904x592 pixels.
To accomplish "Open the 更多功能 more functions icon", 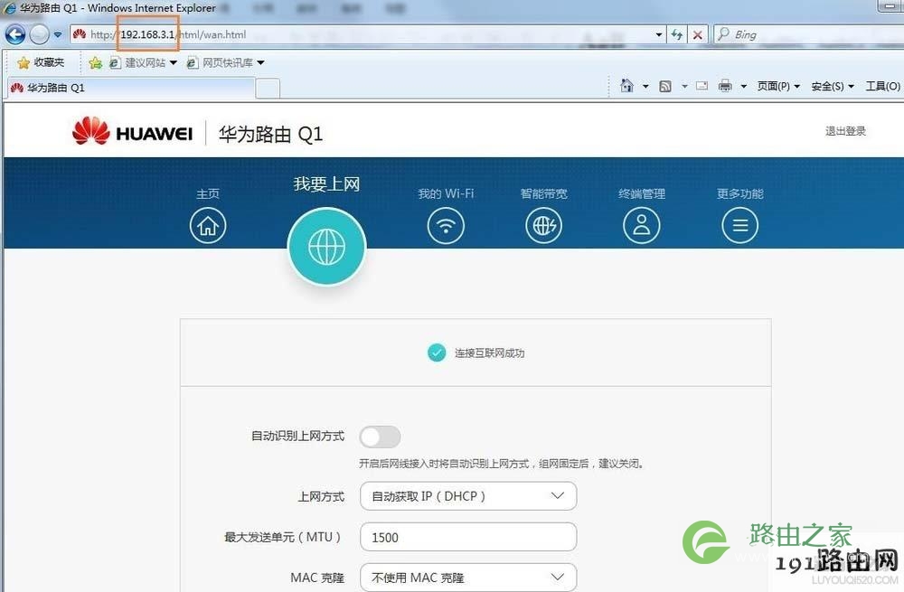I will pos(740,225).
